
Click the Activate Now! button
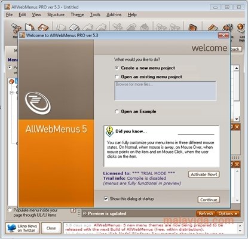click(204, 174)
